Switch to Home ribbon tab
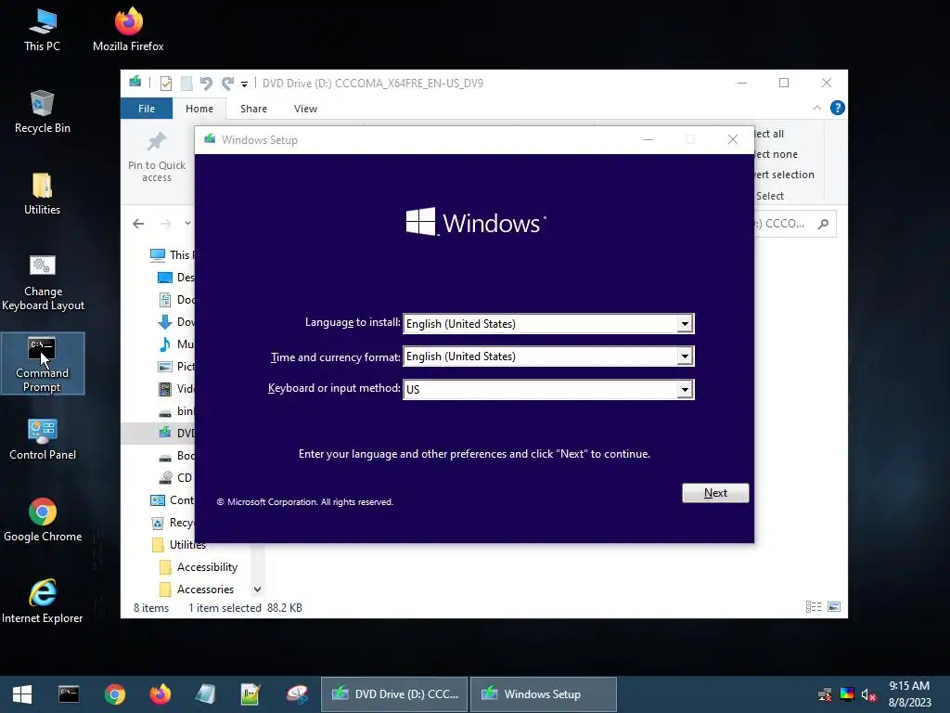 click(x=199, y=109)
